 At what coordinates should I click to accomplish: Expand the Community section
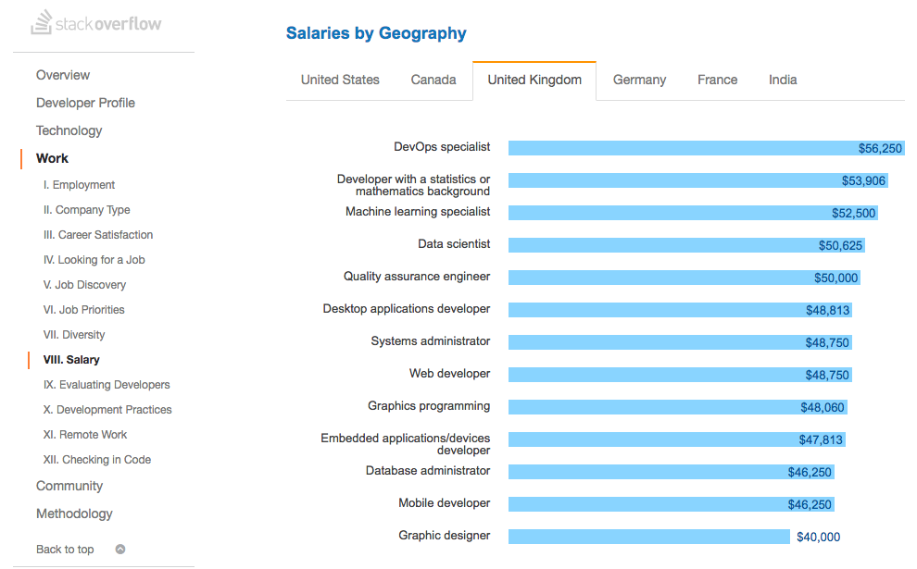pos(69,486)
